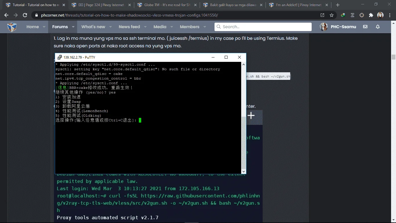Expand the Home menu dropdown arrow
Screen dimensions: 396x223
tap(44, 27)
